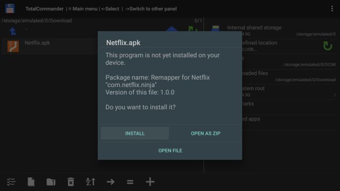Click the Netflix.apk dialog title
Image resolution: width=340 pixels, height=191 pixels.
pos(123,42)
